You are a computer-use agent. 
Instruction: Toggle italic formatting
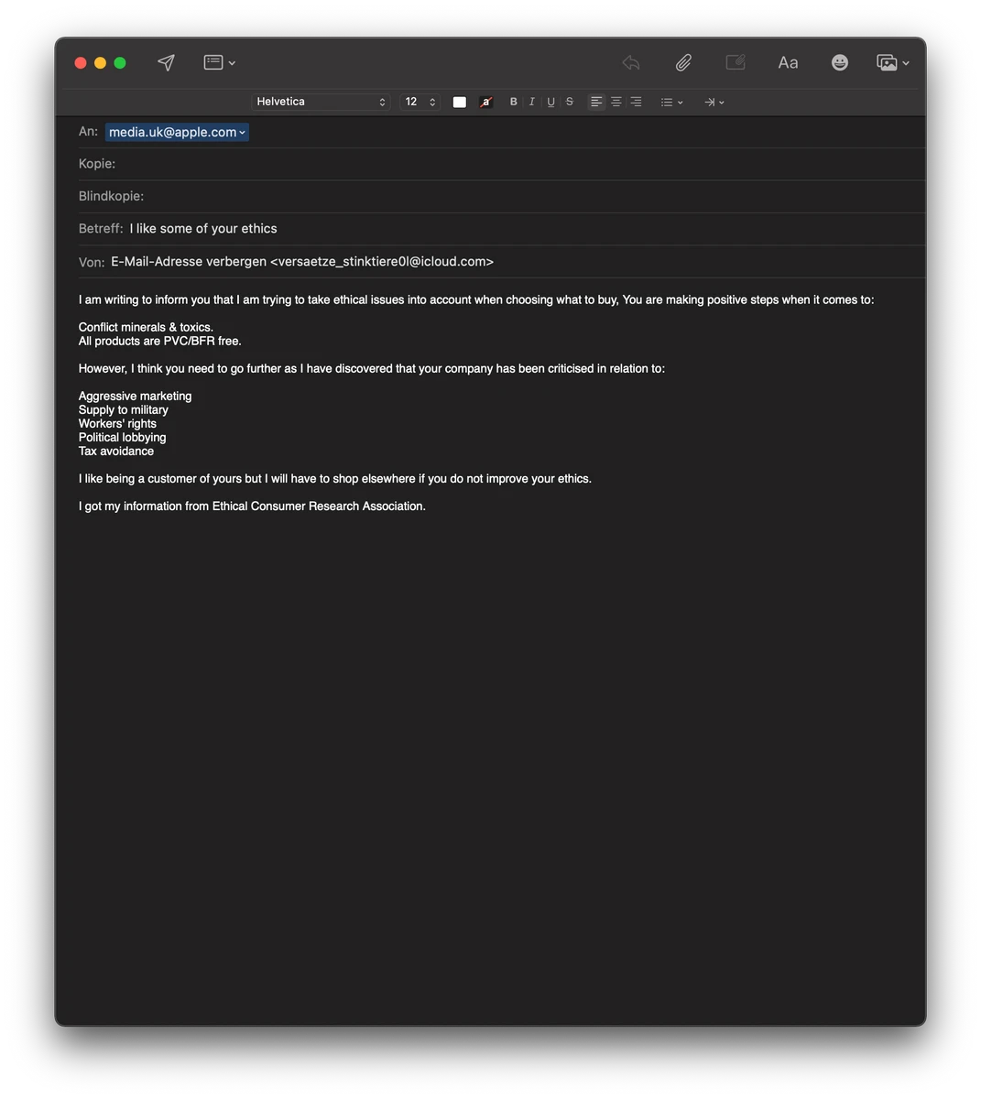coord(532,102)
